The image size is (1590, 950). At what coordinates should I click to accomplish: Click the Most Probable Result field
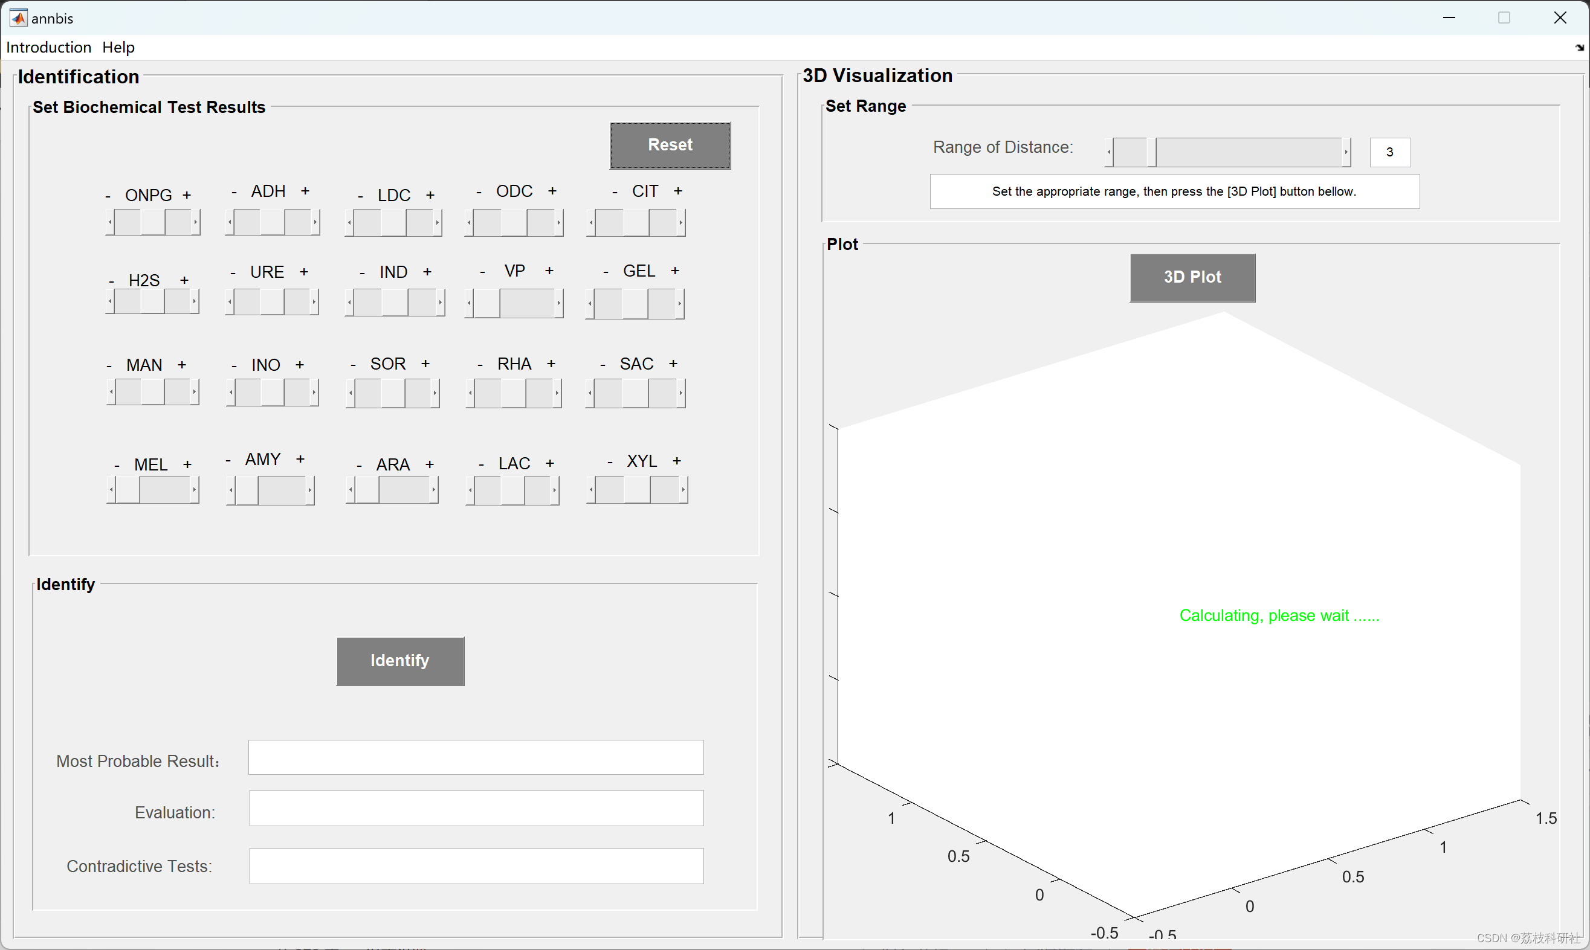click(x=476, y=757)
